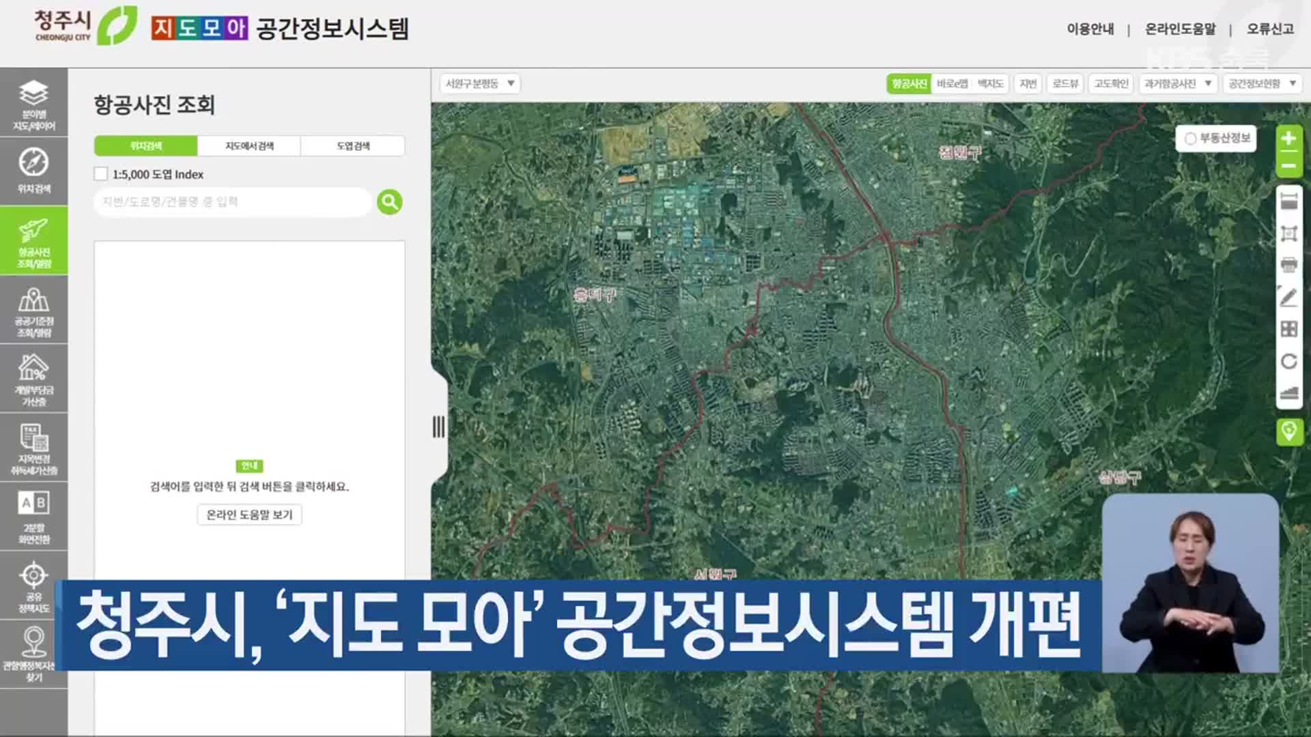This screenshot has height=737, width=1311.
Task: Open the 지목변경 취득세가산출 tax icon
Action: [x=33, y=448]
